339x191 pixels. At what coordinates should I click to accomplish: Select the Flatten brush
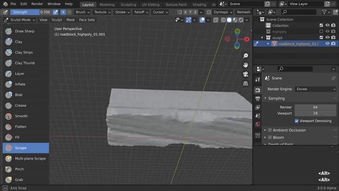tap(26, 127)
